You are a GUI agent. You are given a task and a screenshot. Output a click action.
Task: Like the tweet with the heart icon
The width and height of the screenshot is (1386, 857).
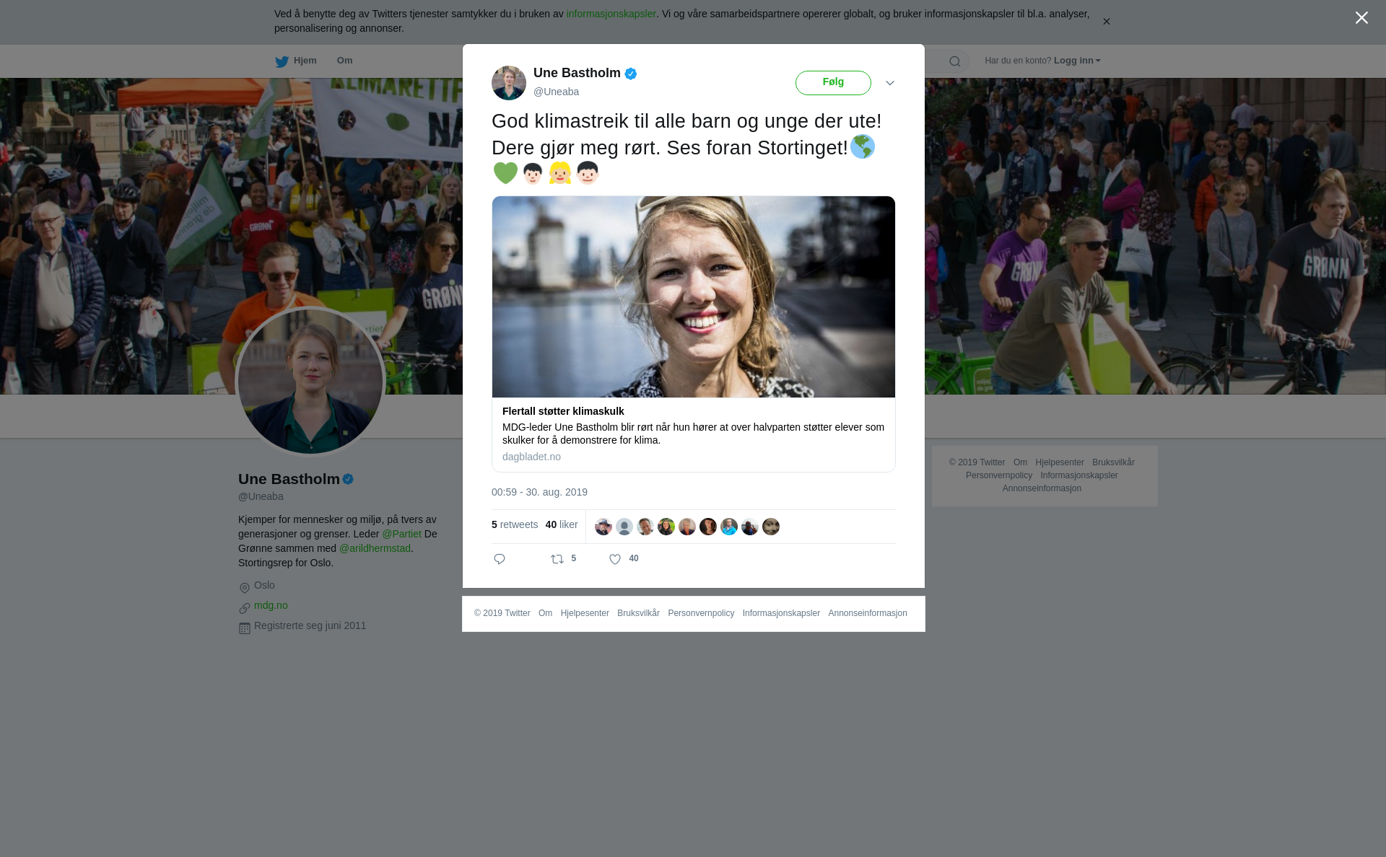[615, 559]
